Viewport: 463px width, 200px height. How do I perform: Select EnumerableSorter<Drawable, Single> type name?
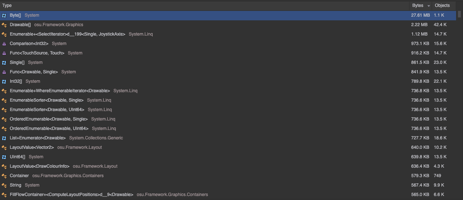click(x=47, y=100)
